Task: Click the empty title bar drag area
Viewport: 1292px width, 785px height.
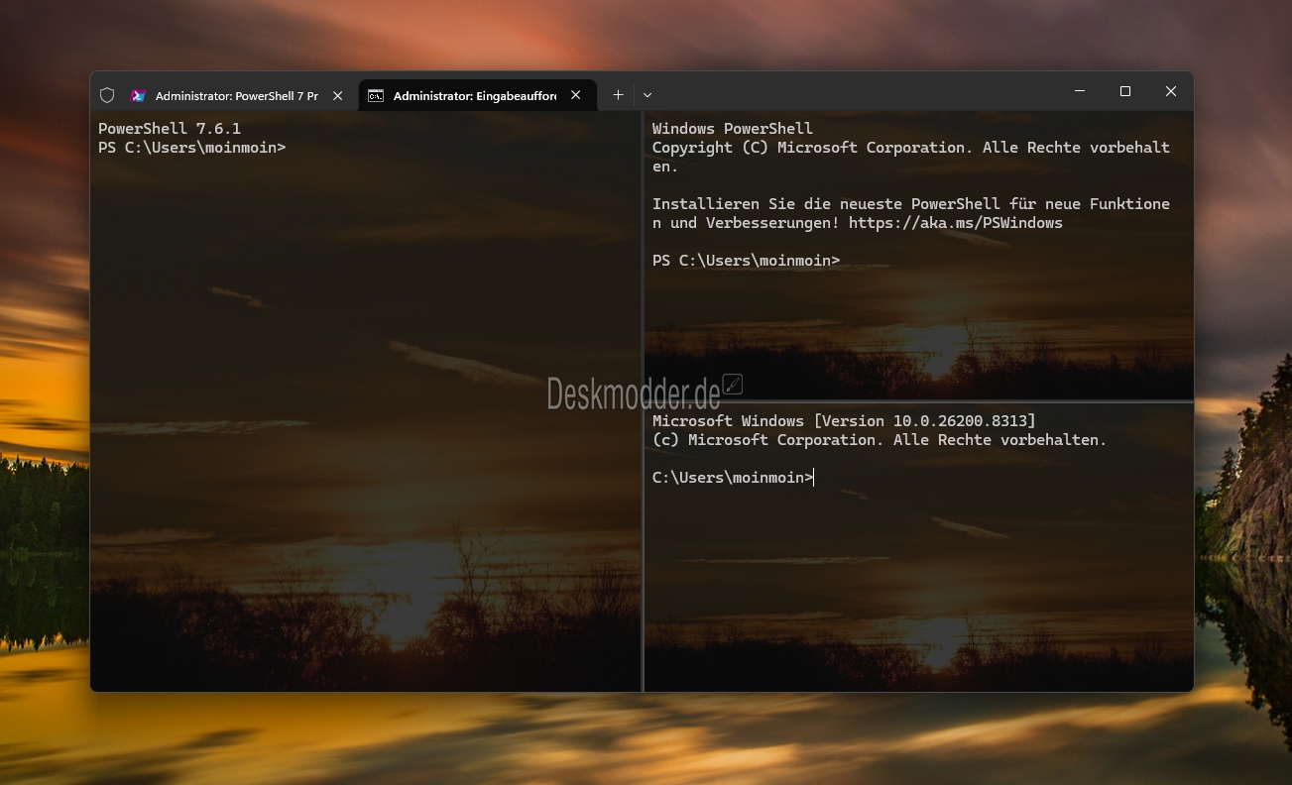Action: (x=853, y=91)
